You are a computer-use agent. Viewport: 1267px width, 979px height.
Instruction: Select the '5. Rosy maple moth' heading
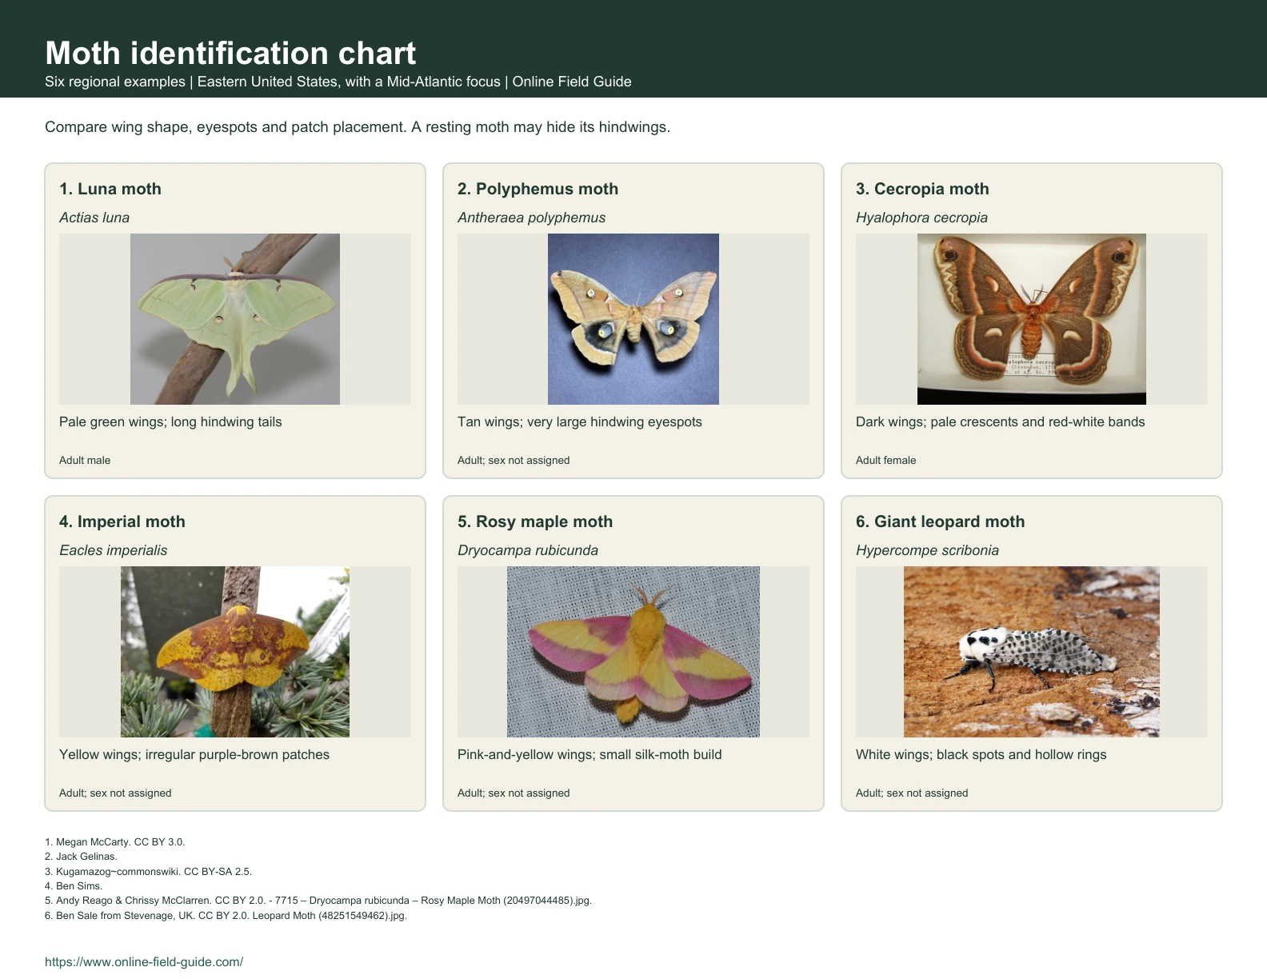click(x=535, y=521)
